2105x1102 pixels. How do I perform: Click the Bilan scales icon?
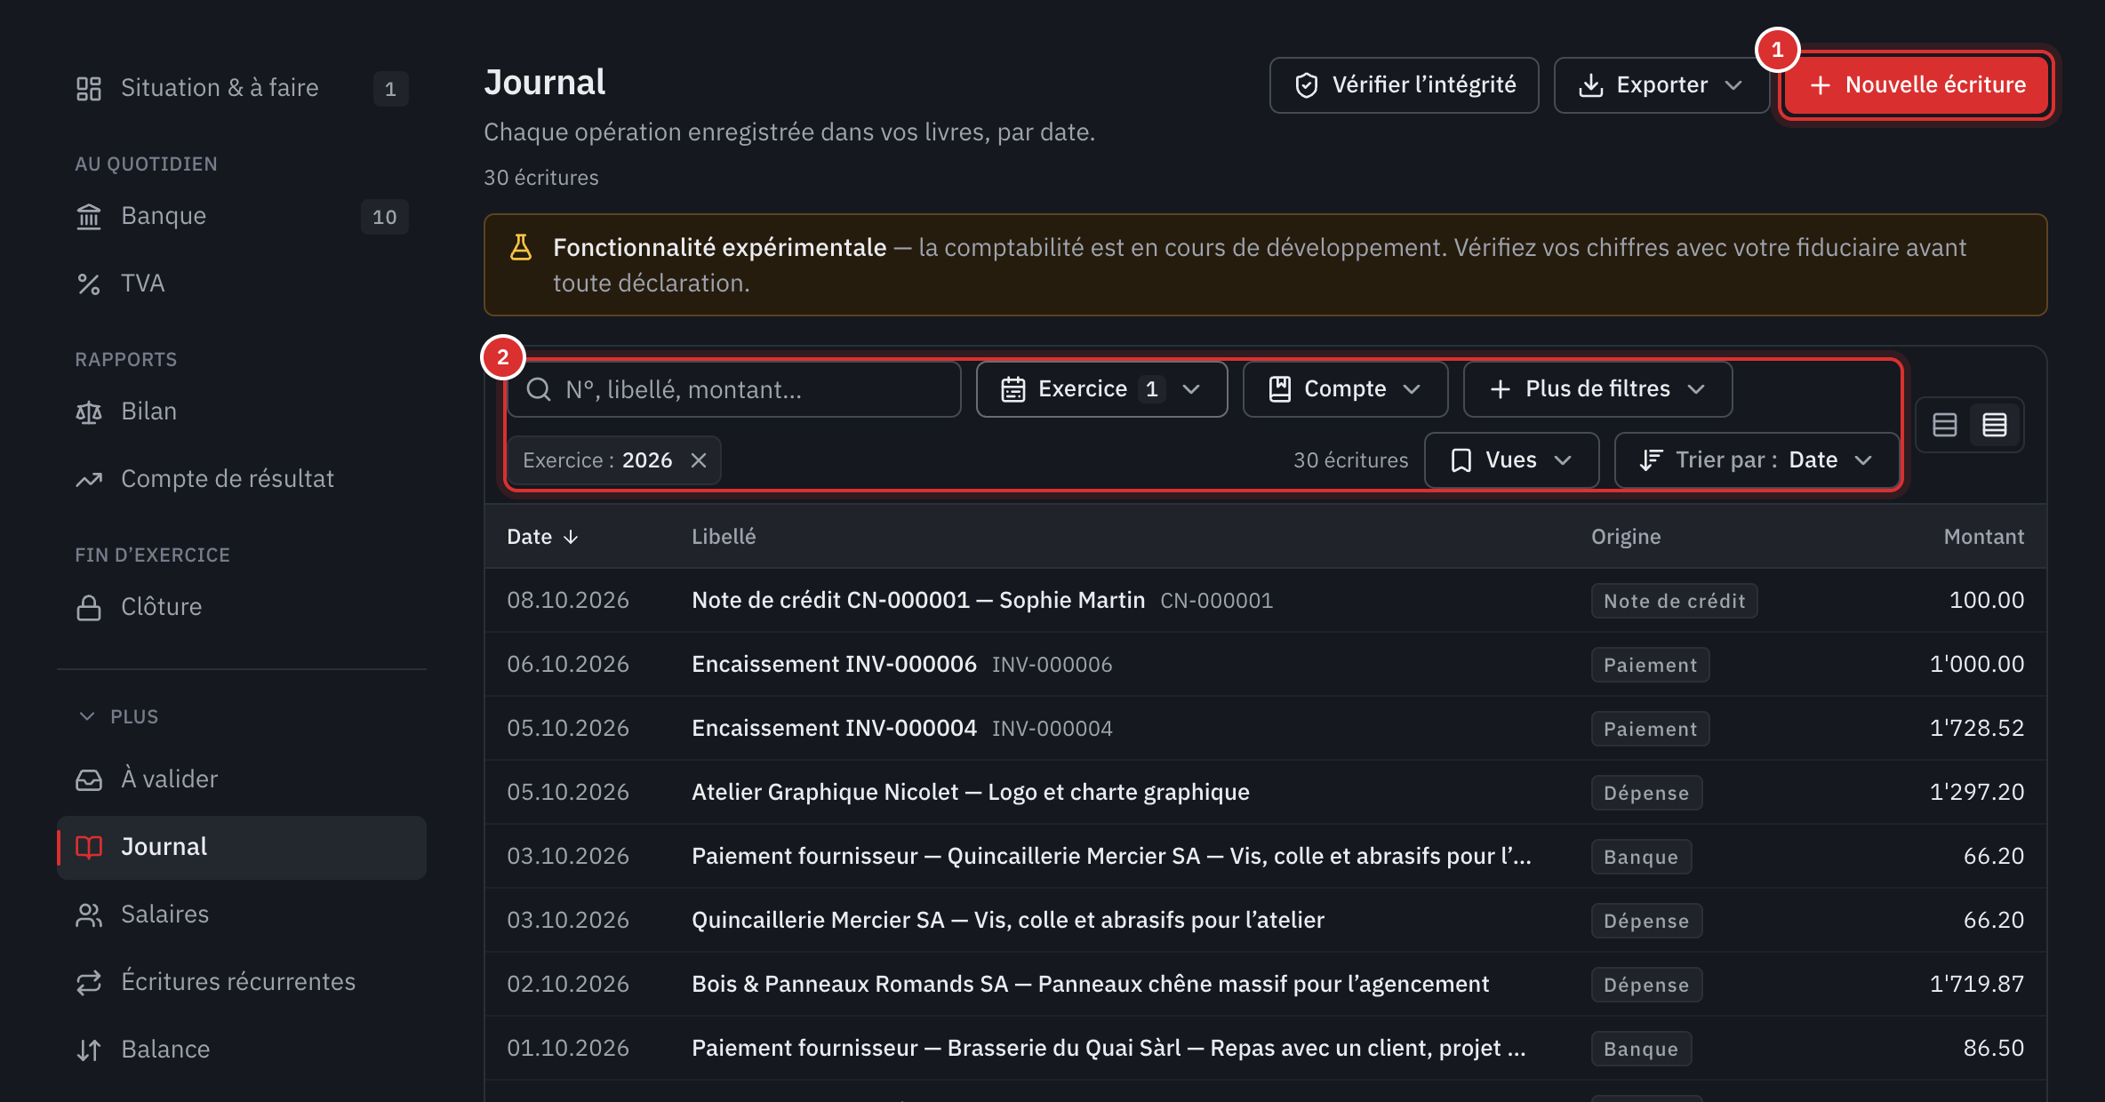pos(89,411)
